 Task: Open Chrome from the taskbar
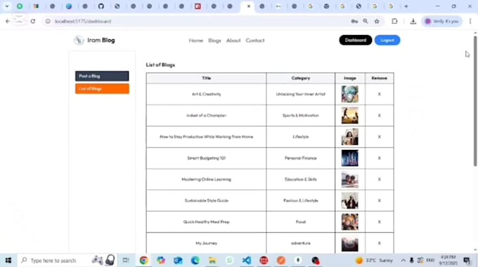143,260
